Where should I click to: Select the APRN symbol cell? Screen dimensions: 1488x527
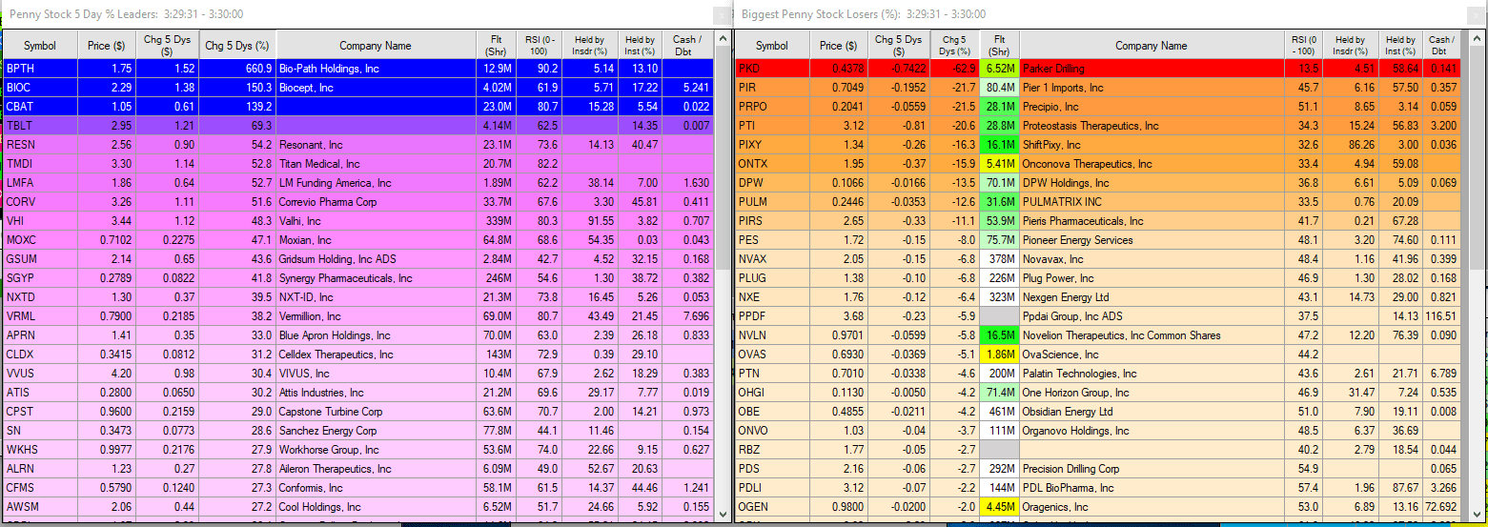click(x=40, y=335)
